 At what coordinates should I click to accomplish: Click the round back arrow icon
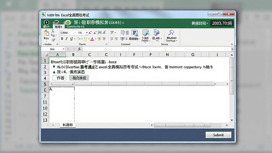[46, 23]
